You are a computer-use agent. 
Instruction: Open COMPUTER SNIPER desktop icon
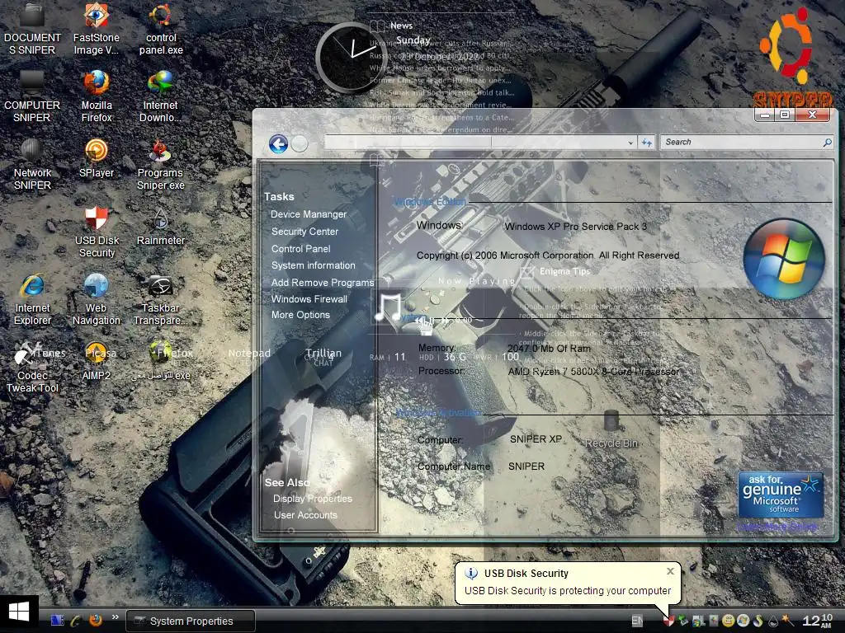32,97
